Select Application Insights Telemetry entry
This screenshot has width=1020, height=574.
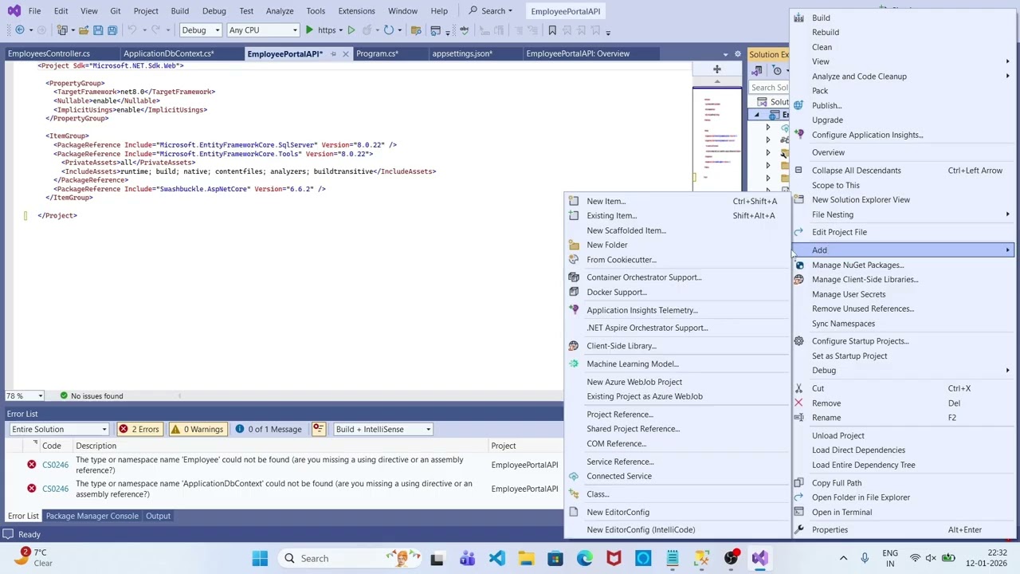point(642,310)
